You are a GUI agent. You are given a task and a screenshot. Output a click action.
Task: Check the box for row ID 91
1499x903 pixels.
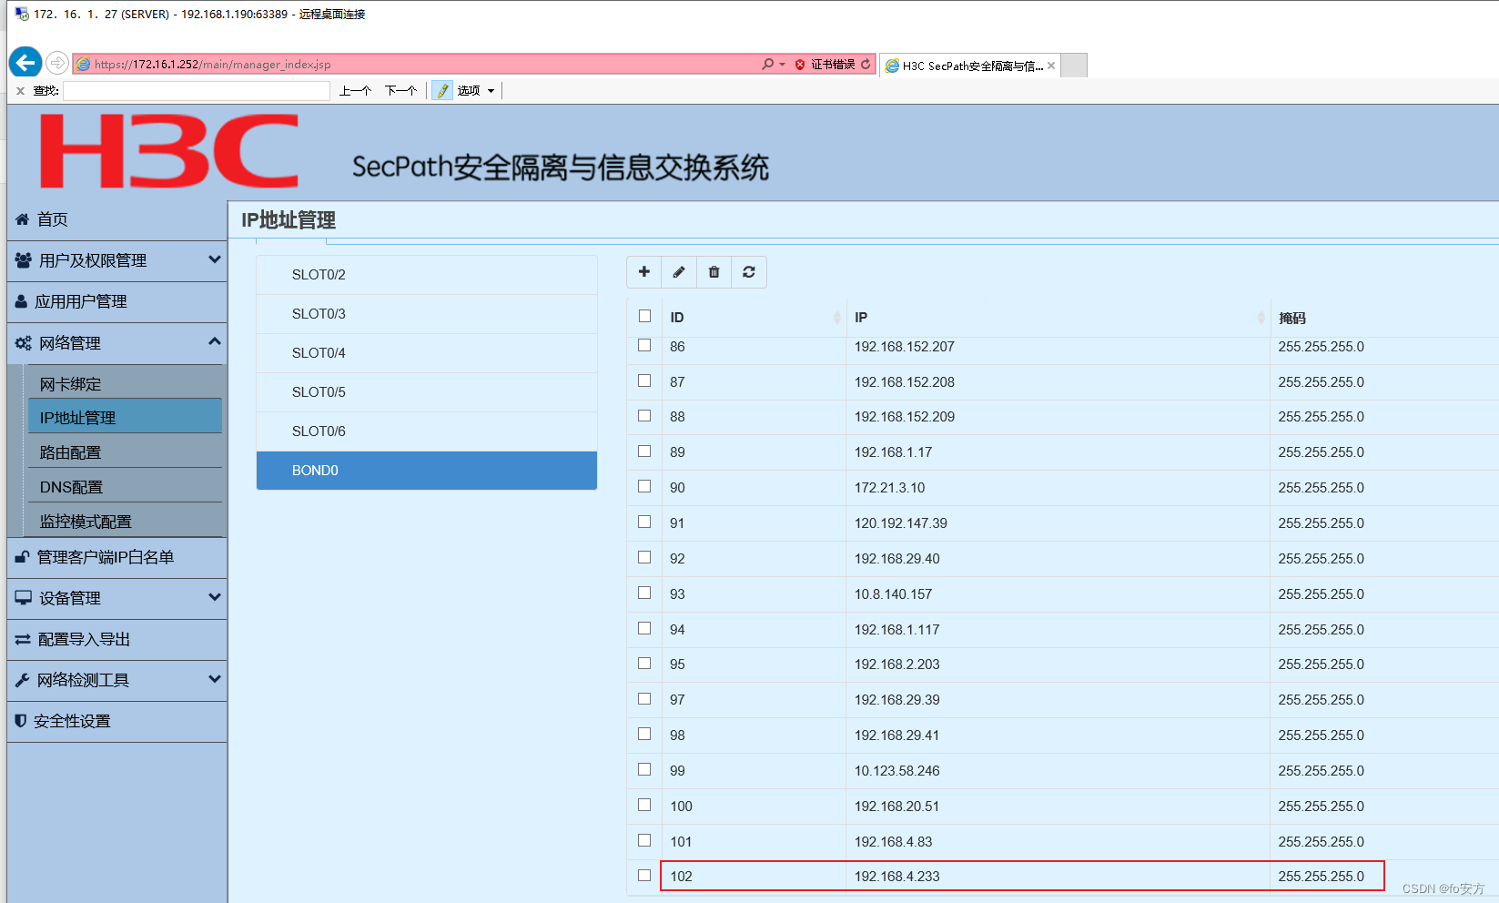644,522
